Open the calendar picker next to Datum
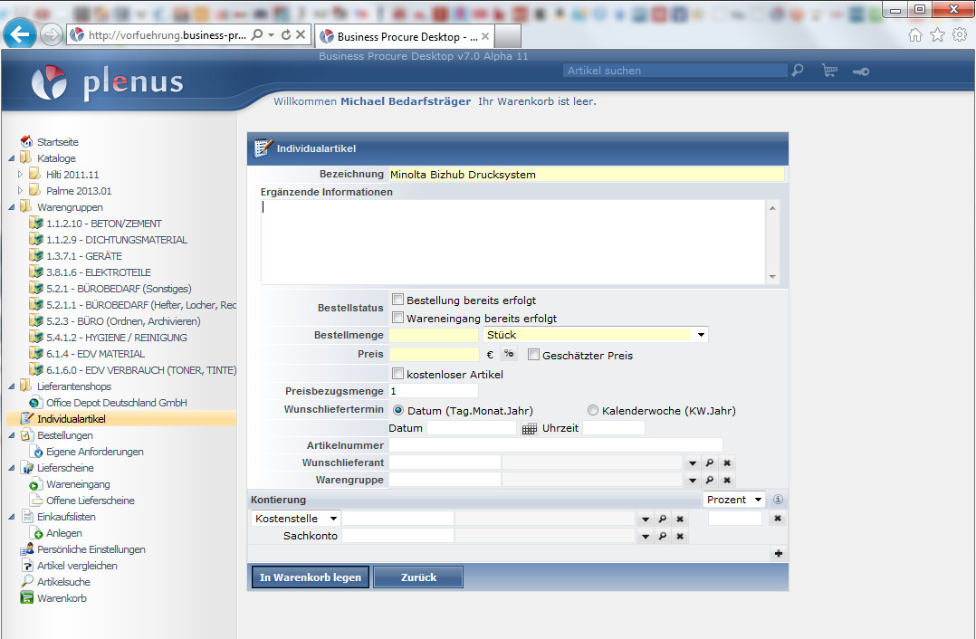The image size is (976, 639). (530, 428)
